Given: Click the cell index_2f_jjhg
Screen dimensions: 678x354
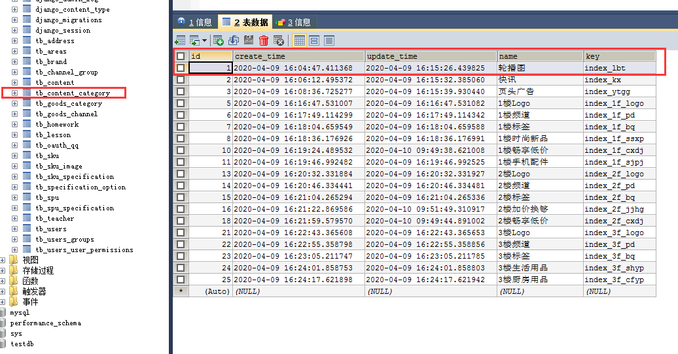Looking at the screenshot, I should (620, 209).
